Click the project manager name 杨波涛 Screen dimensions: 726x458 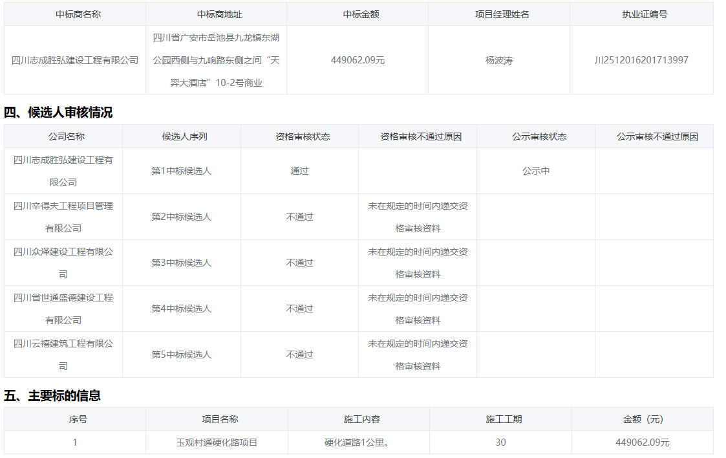click(498, 60)
